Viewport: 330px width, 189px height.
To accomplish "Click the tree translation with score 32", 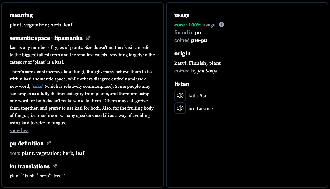I will point(59,175).
